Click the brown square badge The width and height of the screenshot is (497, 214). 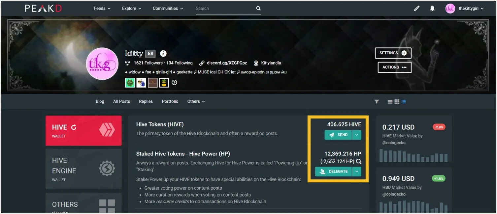click(x=152, y=83)
